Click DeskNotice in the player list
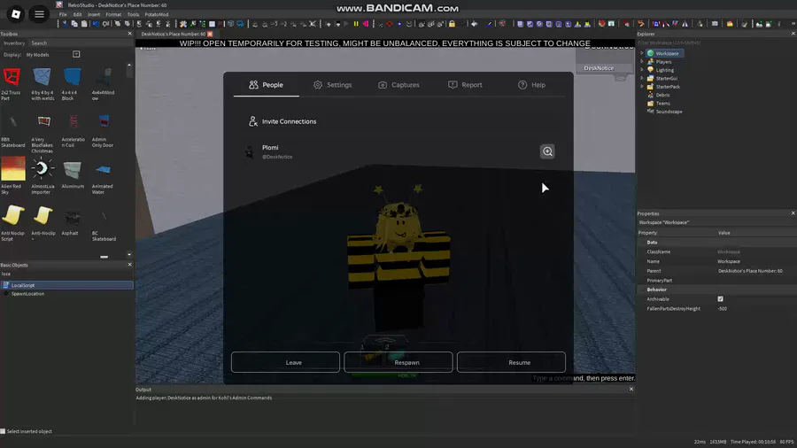The image size is (797, 448). 599,68
